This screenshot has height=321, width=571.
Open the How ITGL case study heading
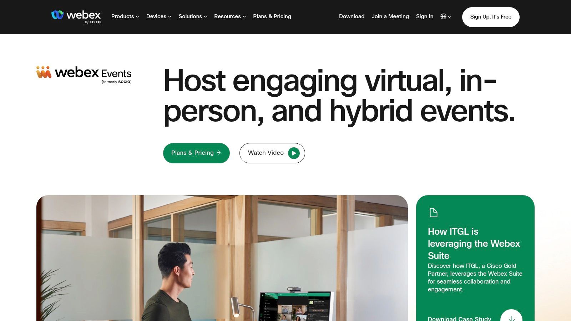[x=474, y=244]
